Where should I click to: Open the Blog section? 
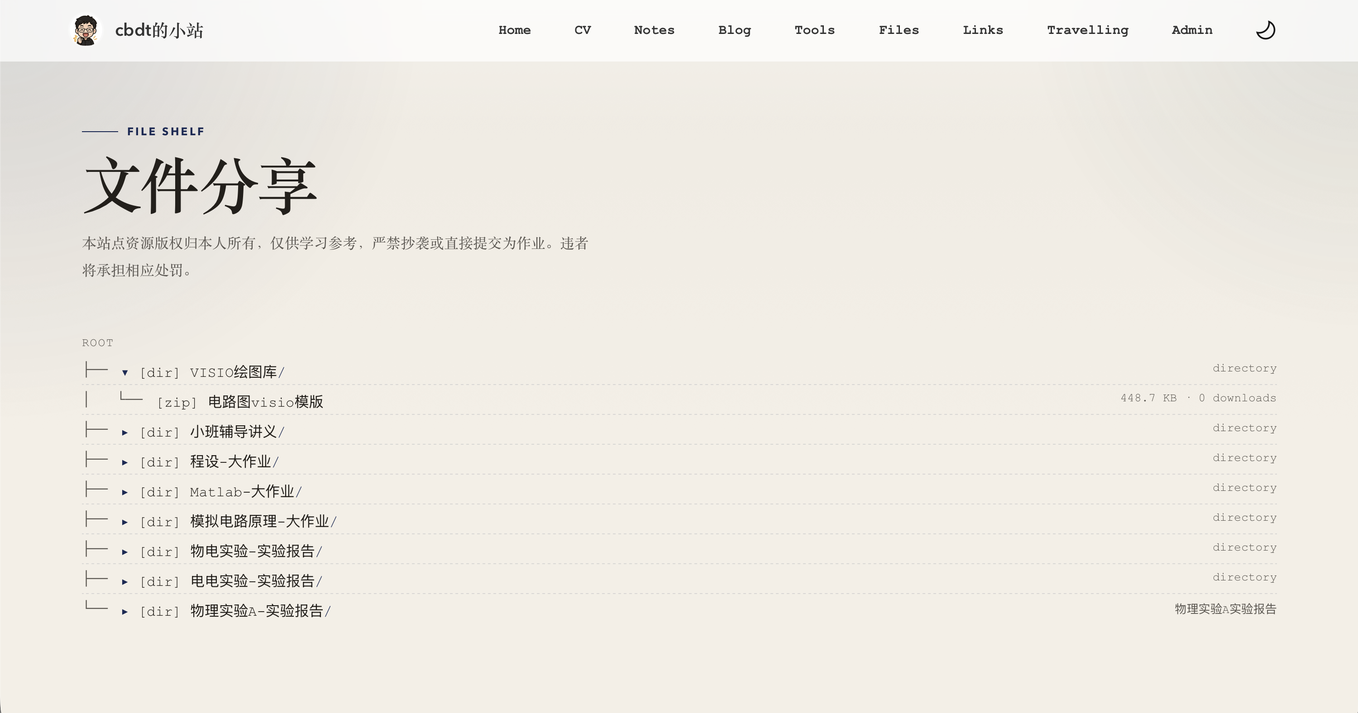pos(734,30)
